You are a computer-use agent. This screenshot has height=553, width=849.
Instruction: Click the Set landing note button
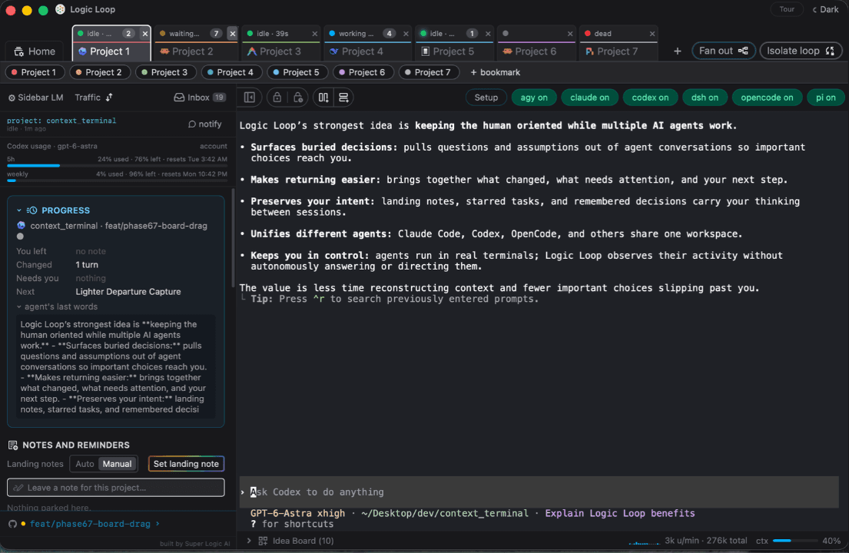pyautogui.click(x=186, y=464)
